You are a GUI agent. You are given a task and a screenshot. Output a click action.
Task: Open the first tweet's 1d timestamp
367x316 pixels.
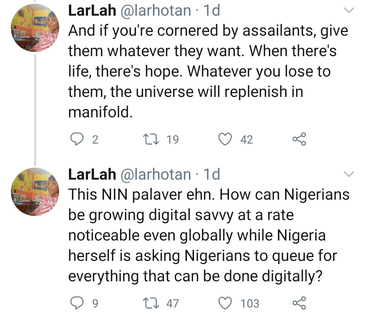click(211, 11)
